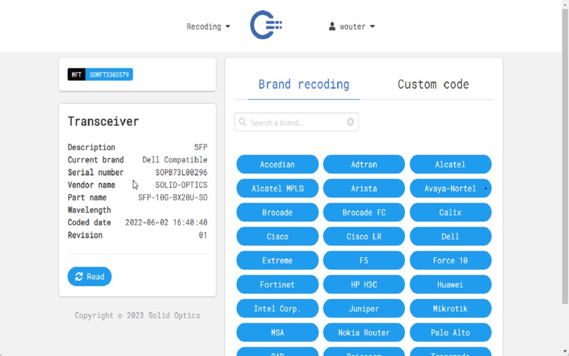
Task: Click vendor name SOLID-OPTICS value
Action: [x=181, y=185]
